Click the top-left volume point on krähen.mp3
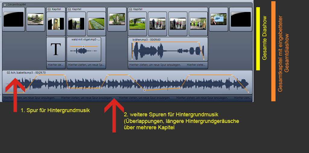 pos(132,42)
